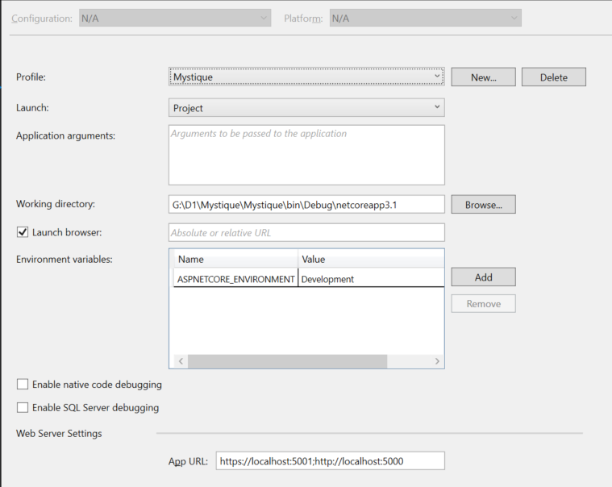Image resolution: width=612 pixels, height=487 pixels.
Task: Click the Web Server Settings heading
Action: 59,433
